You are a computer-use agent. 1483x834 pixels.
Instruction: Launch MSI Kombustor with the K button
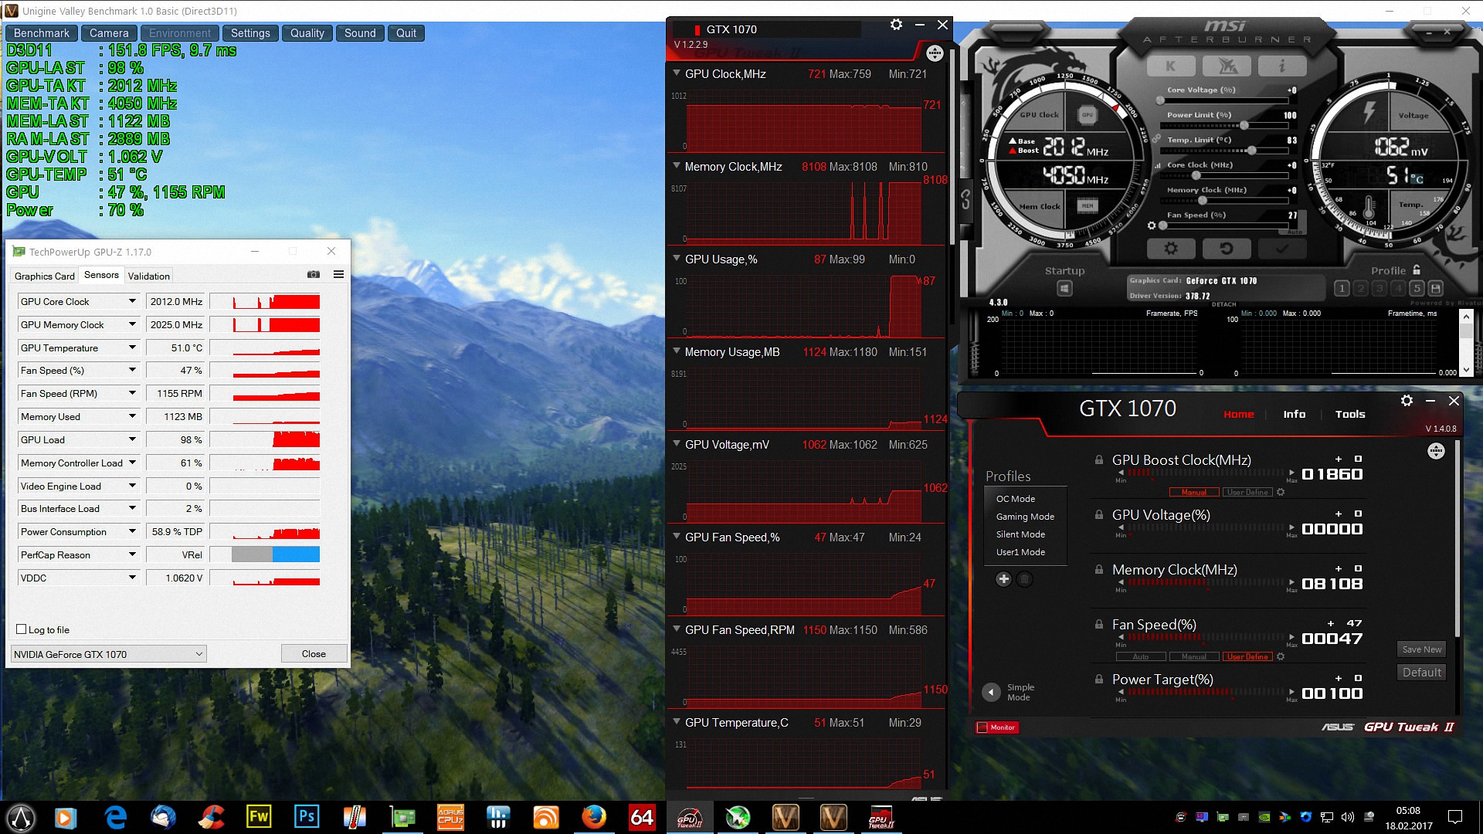click(1171, 66)
